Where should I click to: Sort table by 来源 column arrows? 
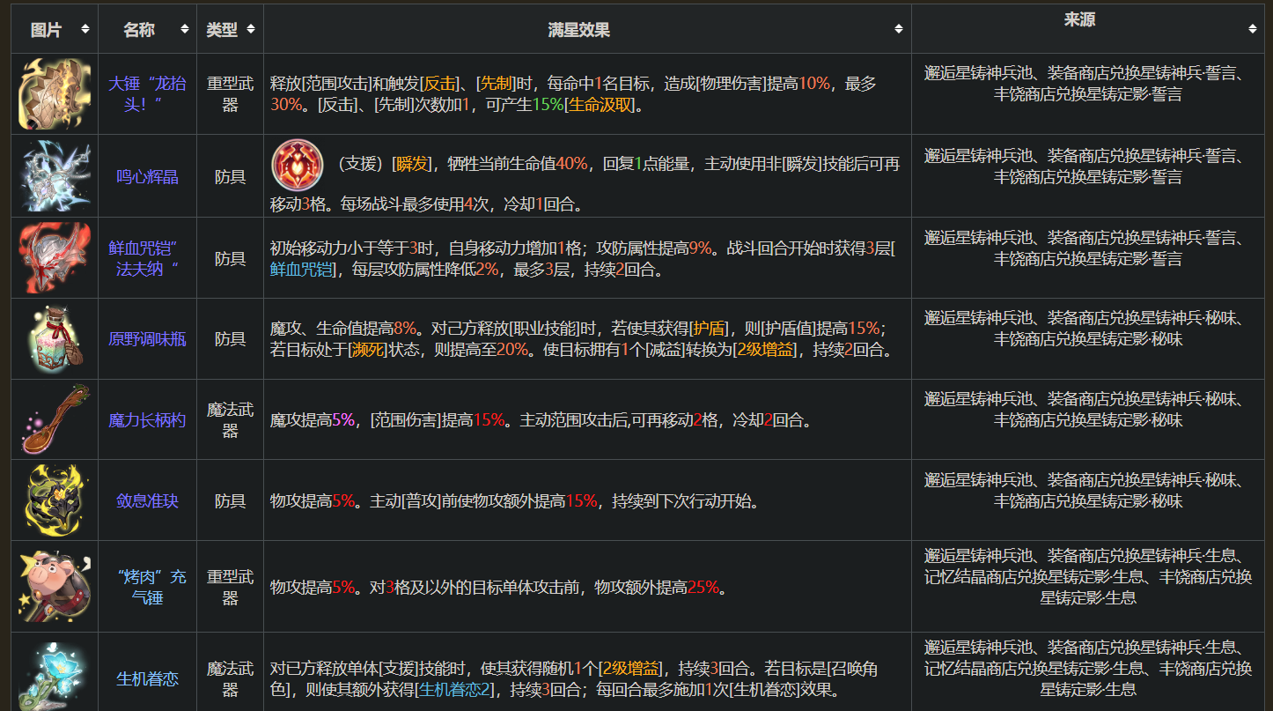1253,29
